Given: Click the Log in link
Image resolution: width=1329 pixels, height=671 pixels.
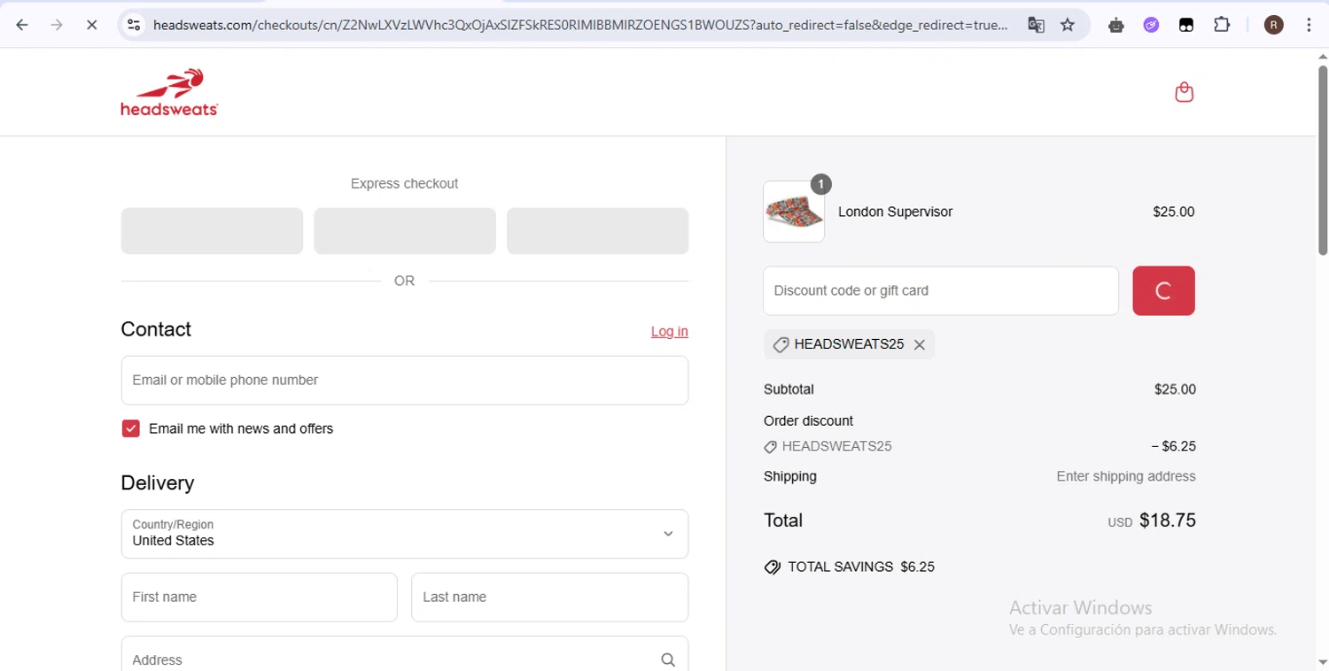Looking at the screenshot, I should [670, 331].
